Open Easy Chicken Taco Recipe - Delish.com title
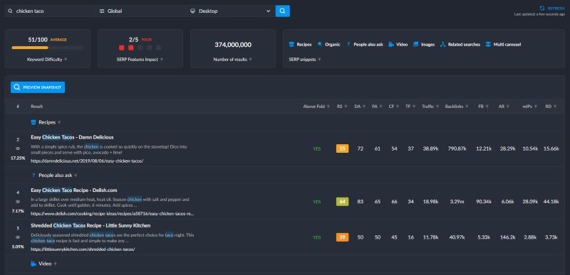The image size is (570, 275). tap(74, 190)
